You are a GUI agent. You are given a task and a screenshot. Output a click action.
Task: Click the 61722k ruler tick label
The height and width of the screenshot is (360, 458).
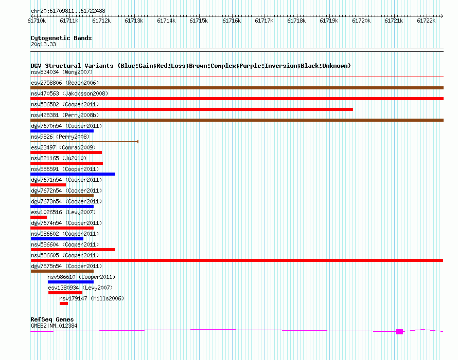[426, 21]
